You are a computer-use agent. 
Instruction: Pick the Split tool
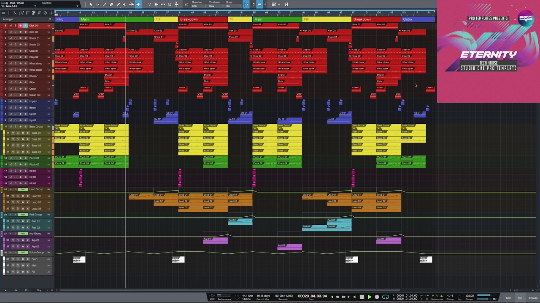105,5
